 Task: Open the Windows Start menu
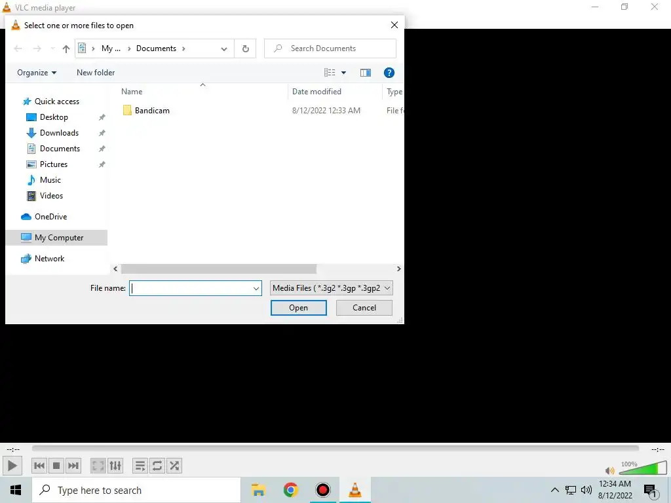click(x=16, y=490)
